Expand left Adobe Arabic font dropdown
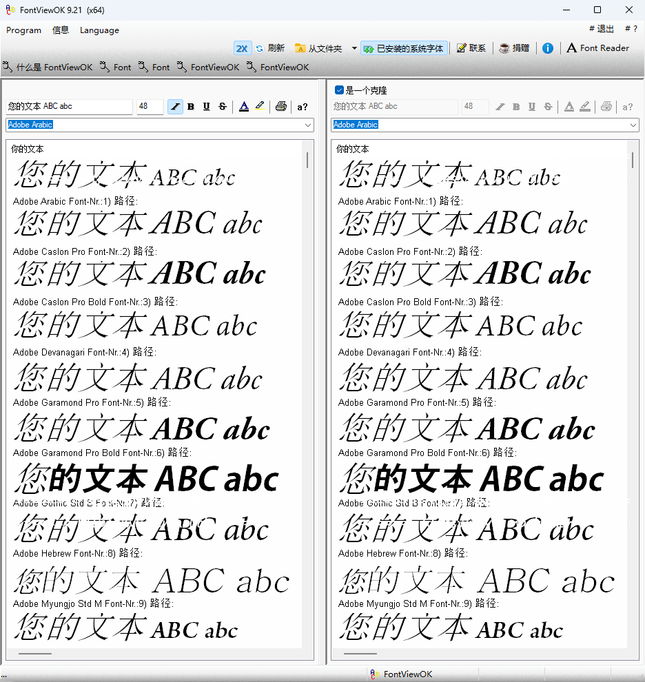This screenshot has height=682, width=645. pos(307,125)
